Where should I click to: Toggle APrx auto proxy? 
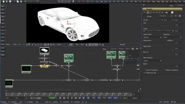(x=110, y=98)
